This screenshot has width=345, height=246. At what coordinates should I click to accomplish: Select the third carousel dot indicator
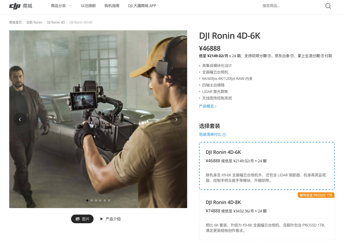coord(96,200)
